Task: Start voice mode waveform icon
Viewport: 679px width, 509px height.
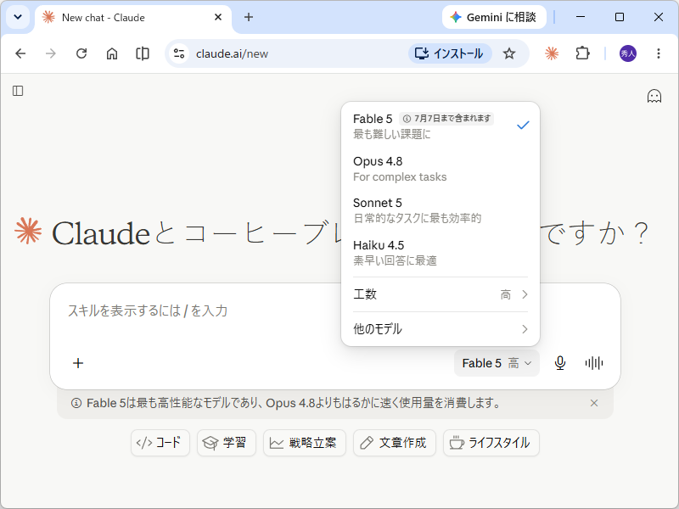Action: [593, 363]
